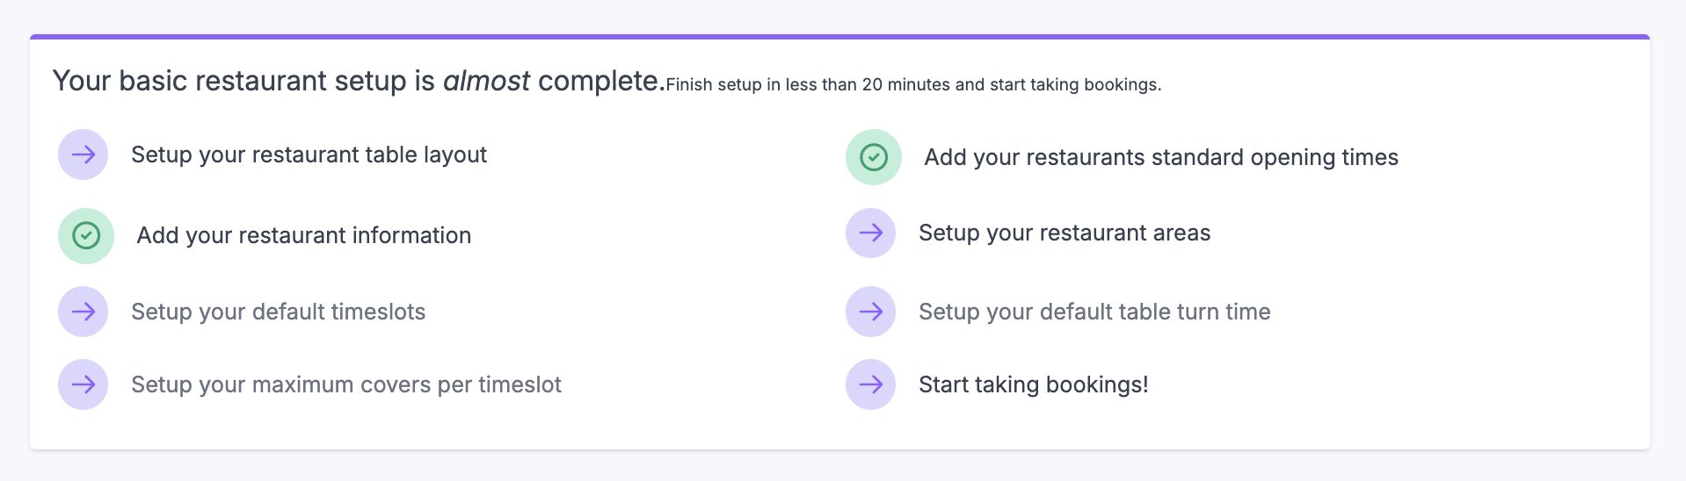The width and height of the screenshot is (1686, 481).
Task: Click the purple bar atop setup card
Action: pos(839,37)
